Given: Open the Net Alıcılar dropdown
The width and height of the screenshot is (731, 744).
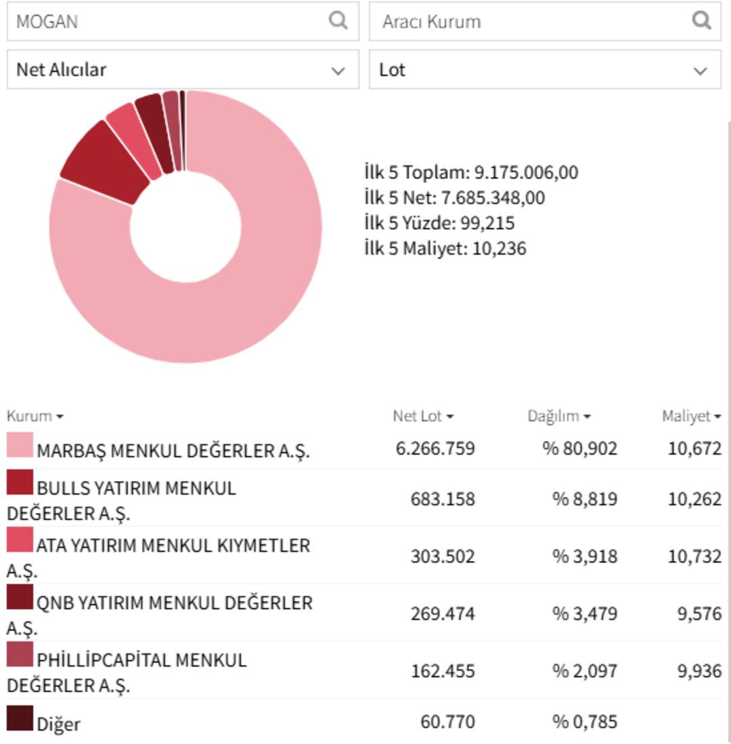Looking at the screenshot, I should point(183,70).
